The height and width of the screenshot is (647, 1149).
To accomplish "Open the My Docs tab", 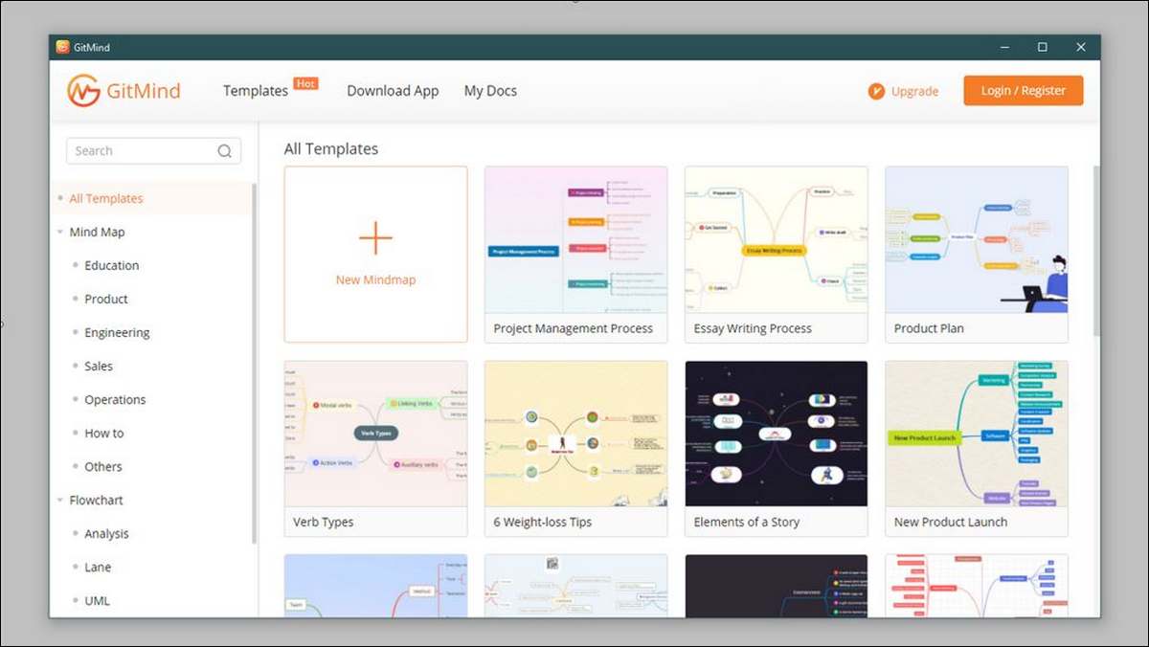I will tap(490, 91).
